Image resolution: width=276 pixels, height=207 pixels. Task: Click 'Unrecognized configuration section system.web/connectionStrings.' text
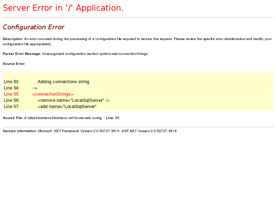[x=95, y=54]
